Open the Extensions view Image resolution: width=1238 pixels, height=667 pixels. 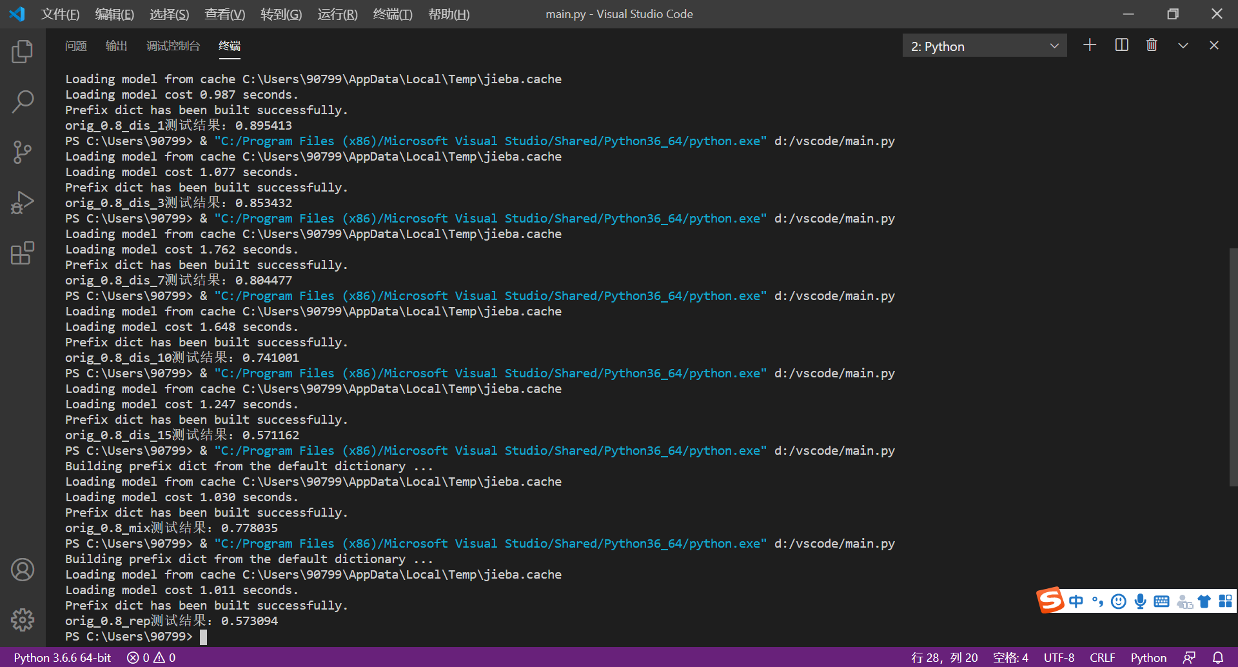(x=23, y=253)
